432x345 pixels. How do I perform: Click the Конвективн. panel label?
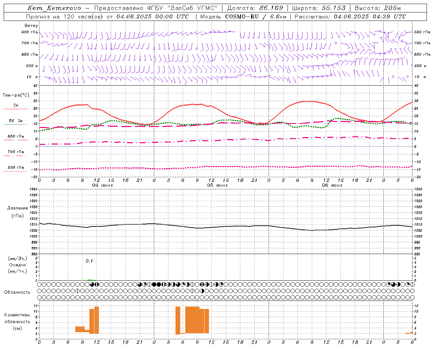click(18, 315)
